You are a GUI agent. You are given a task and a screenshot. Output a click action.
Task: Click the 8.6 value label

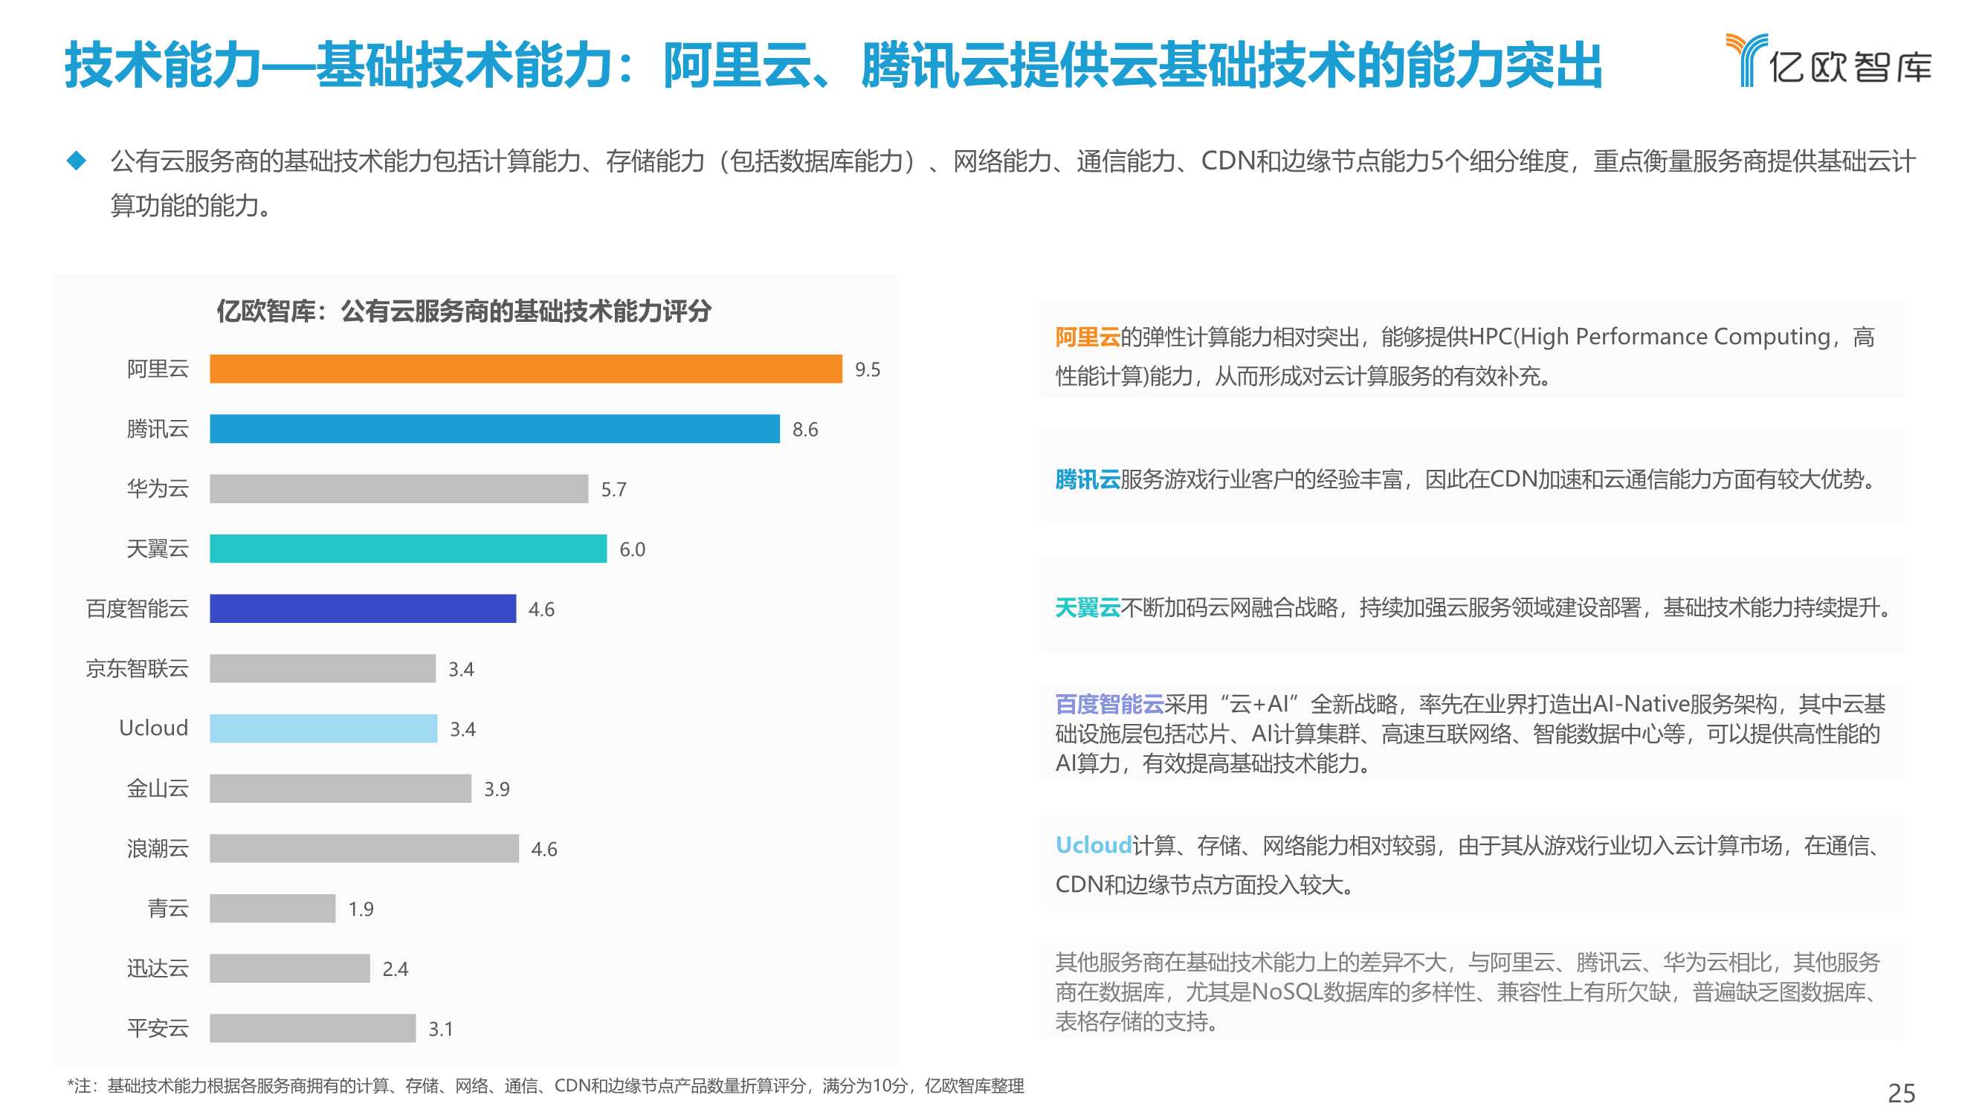click(805, 430)
